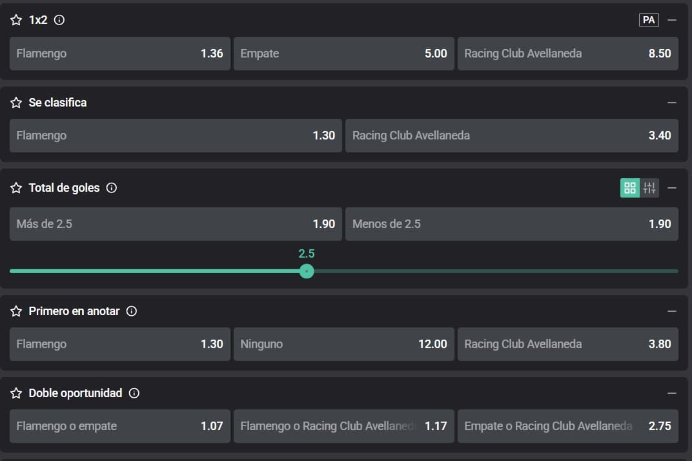Open info for Primero en anotar

tap(132, 311)
